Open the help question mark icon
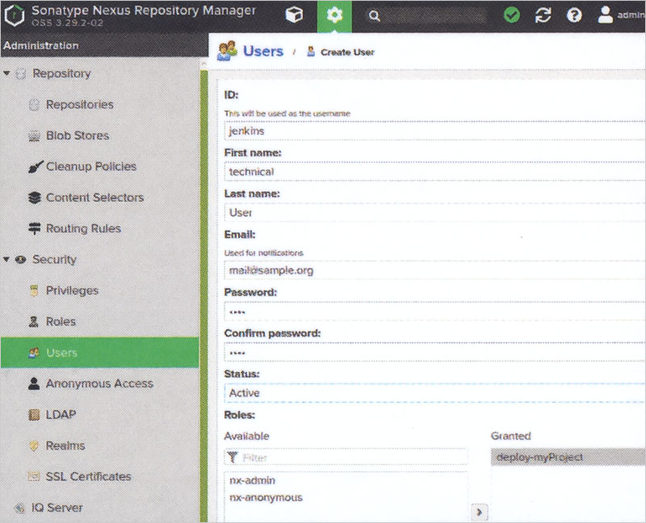The image size is (646, 523). point(574,15)
